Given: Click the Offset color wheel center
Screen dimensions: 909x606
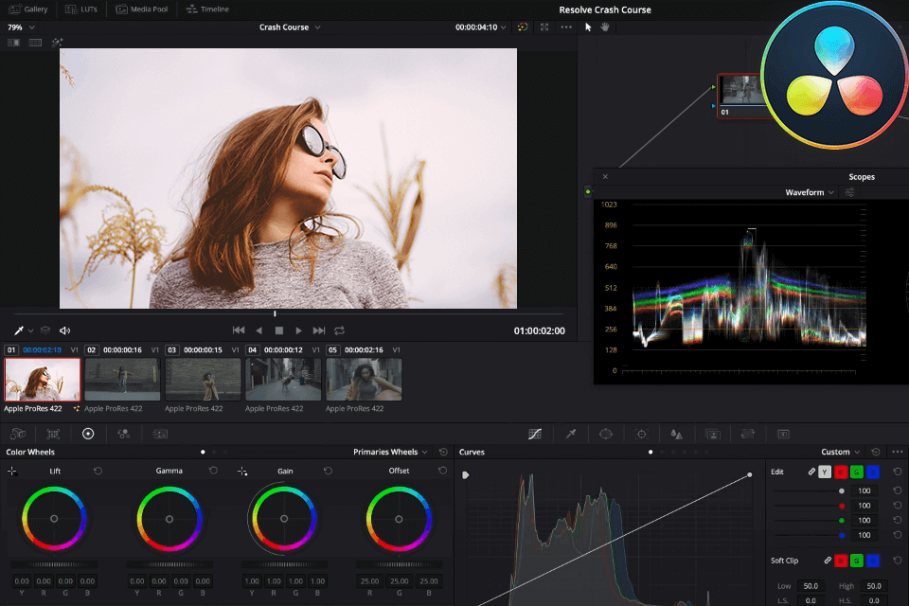Looking at the screenshot, I should click(x=399, y=519).
